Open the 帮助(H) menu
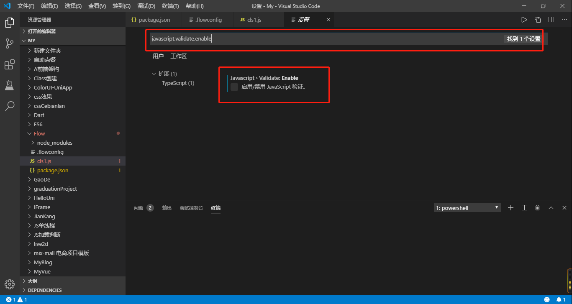Viewport: 572px width, 304px height. click(x=195, y=6)
